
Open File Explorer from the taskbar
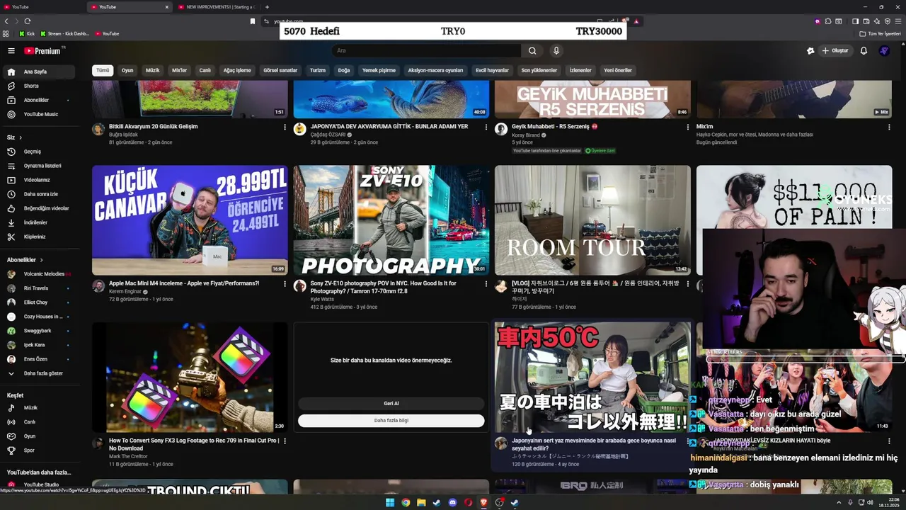click(421, 503)
